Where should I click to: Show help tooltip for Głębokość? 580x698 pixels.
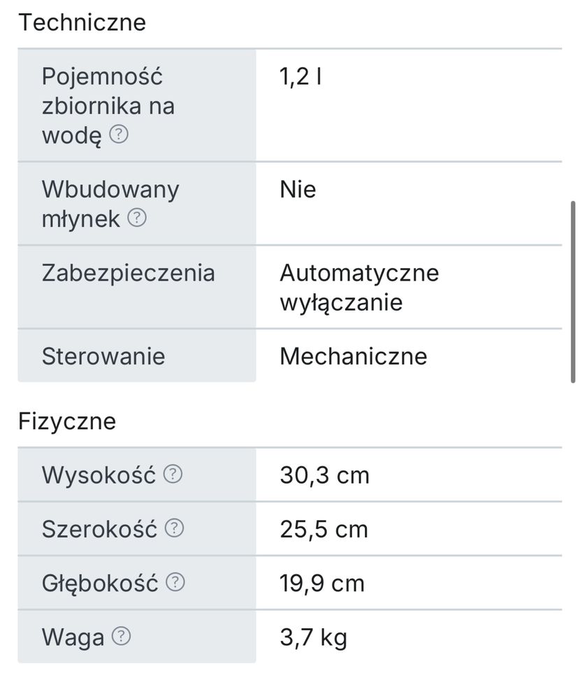[x=175, y=582]
